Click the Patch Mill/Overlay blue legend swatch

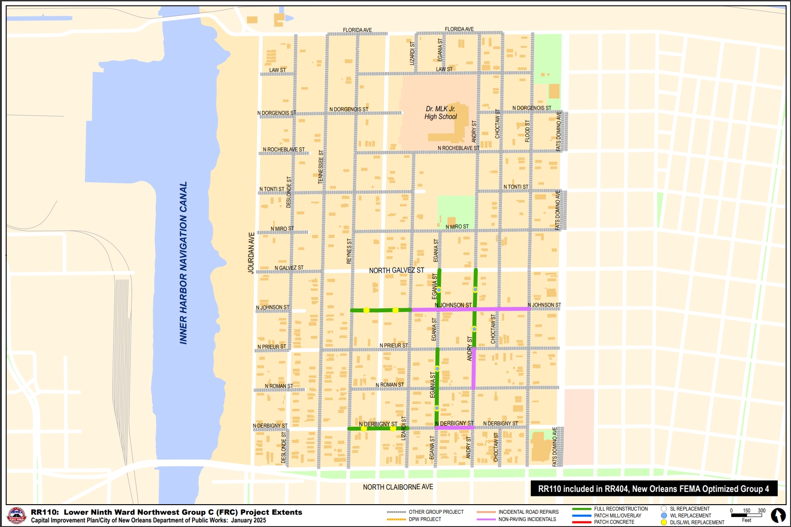pos(581,516)
